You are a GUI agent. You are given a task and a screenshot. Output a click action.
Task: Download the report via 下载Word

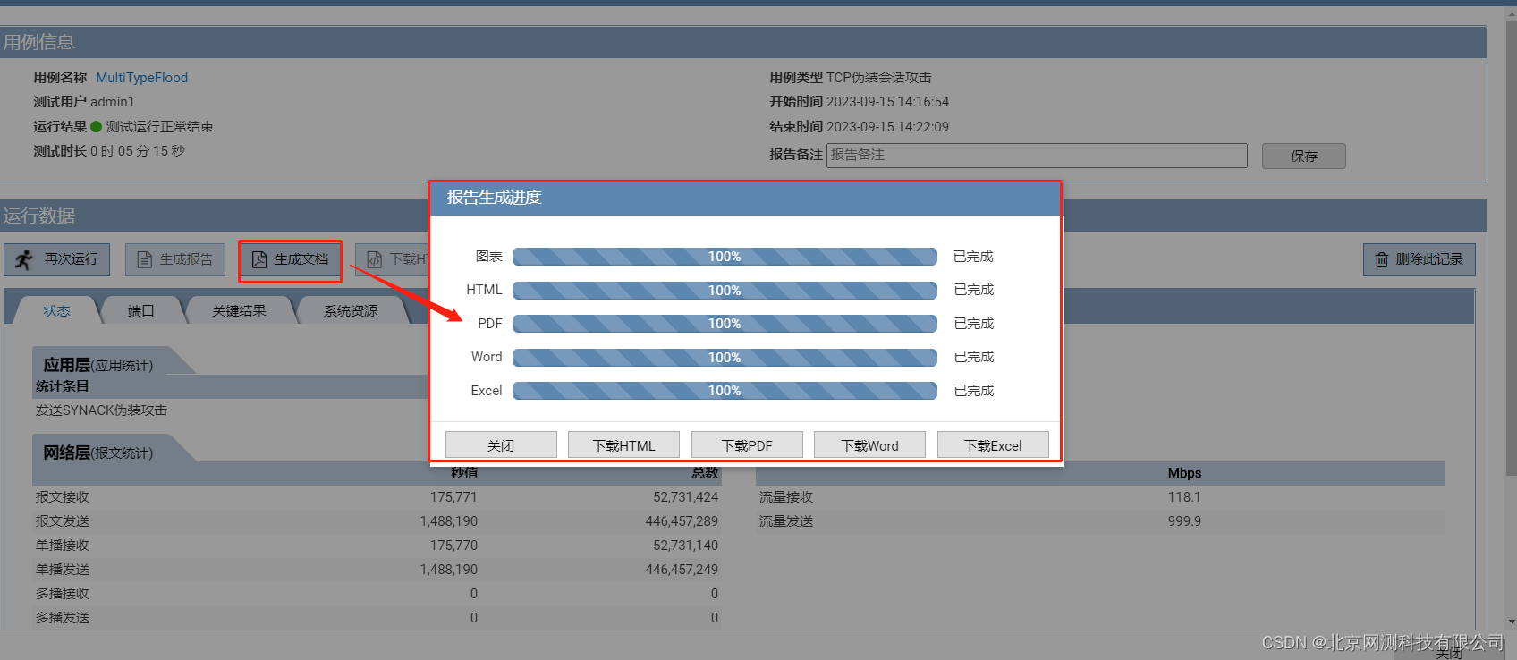tap(869, 445)
